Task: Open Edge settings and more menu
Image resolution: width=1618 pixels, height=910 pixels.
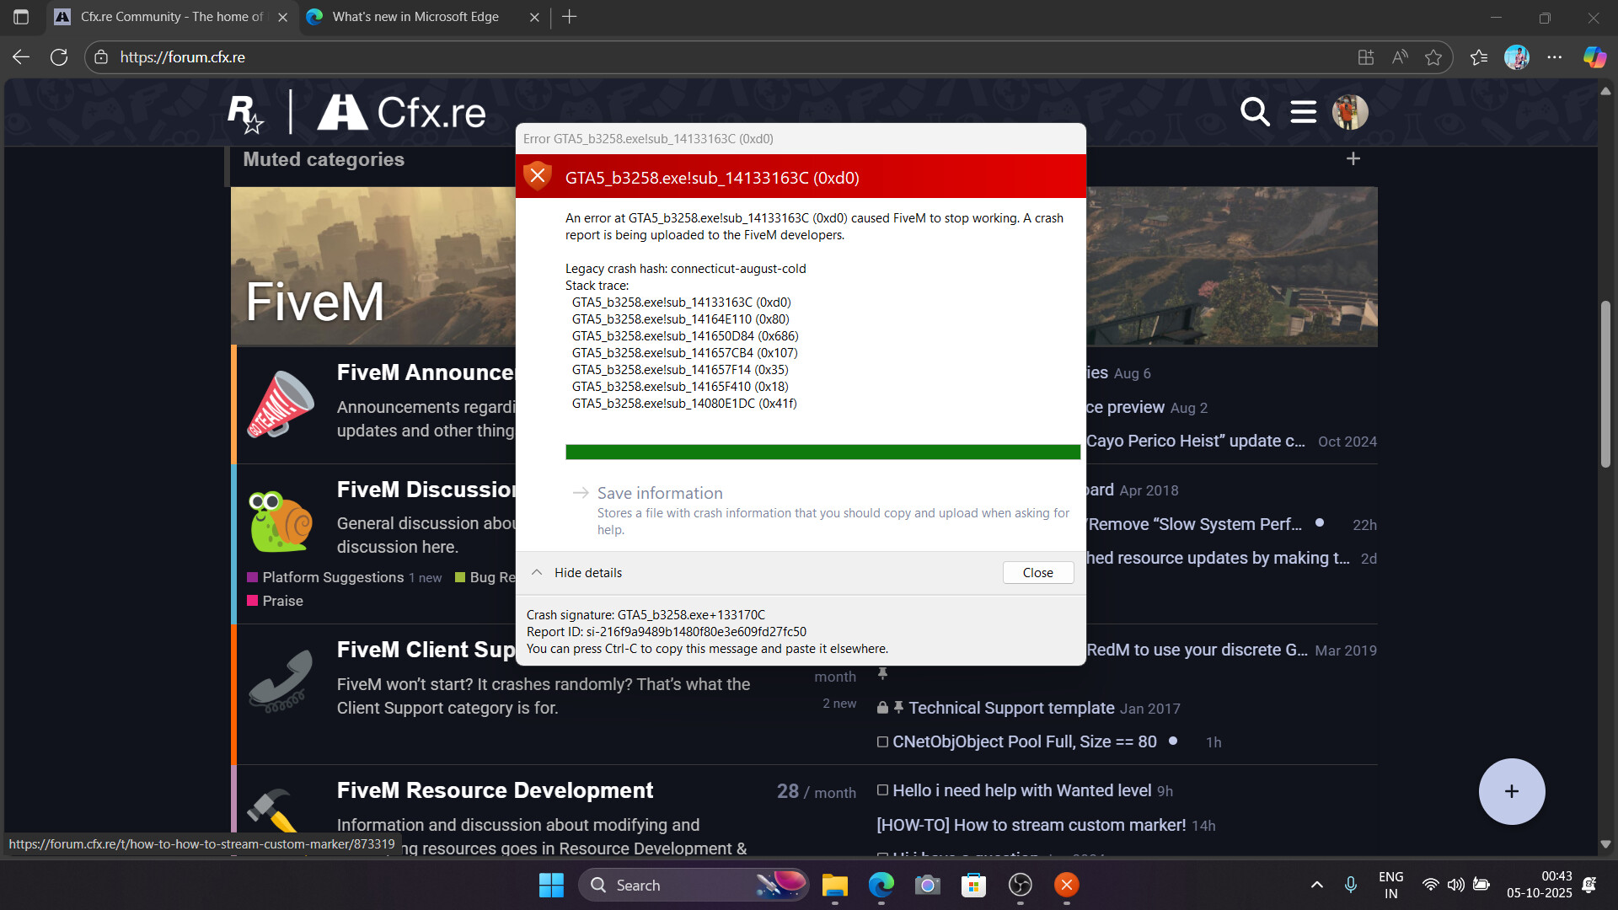Action: pos(1556,56)
